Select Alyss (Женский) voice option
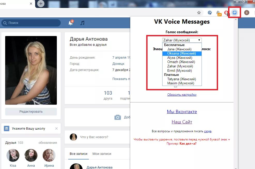The width and height of the screenshot is (255, 169). point(182,58)
